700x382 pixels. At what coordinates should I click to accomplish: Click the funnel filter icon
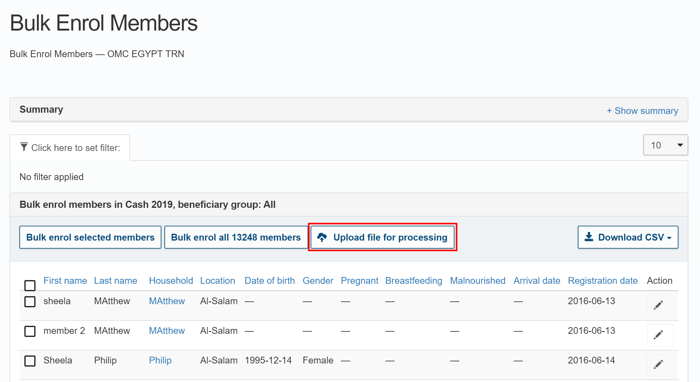24,147
